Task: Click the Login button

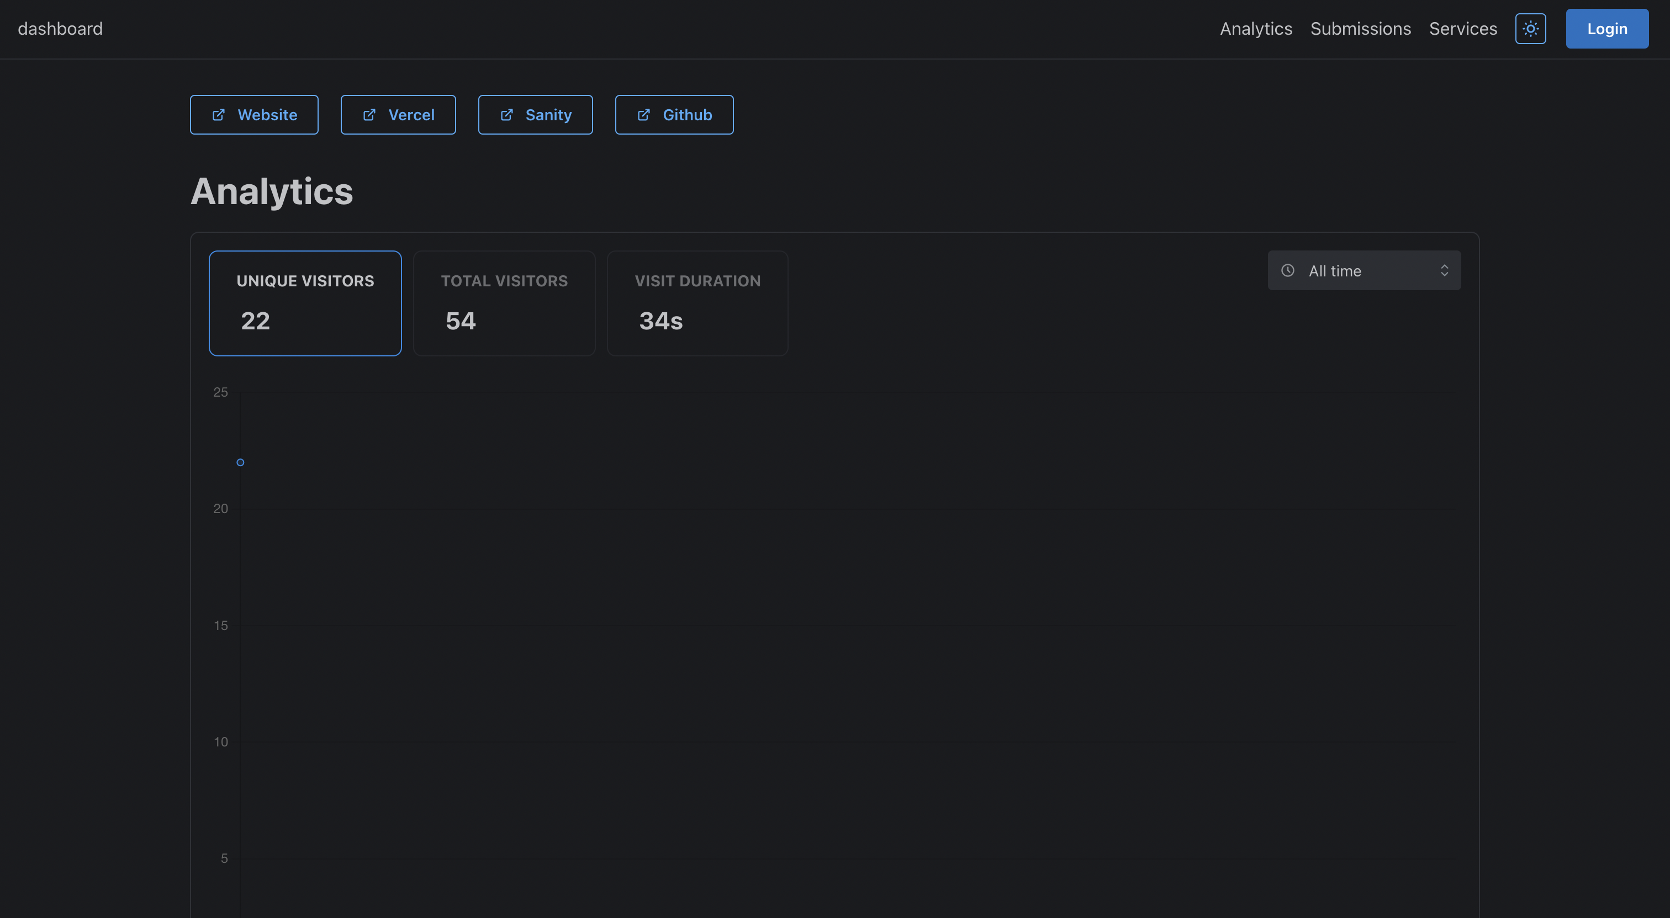Action: pyautogui.click(x=1606, y=29)
